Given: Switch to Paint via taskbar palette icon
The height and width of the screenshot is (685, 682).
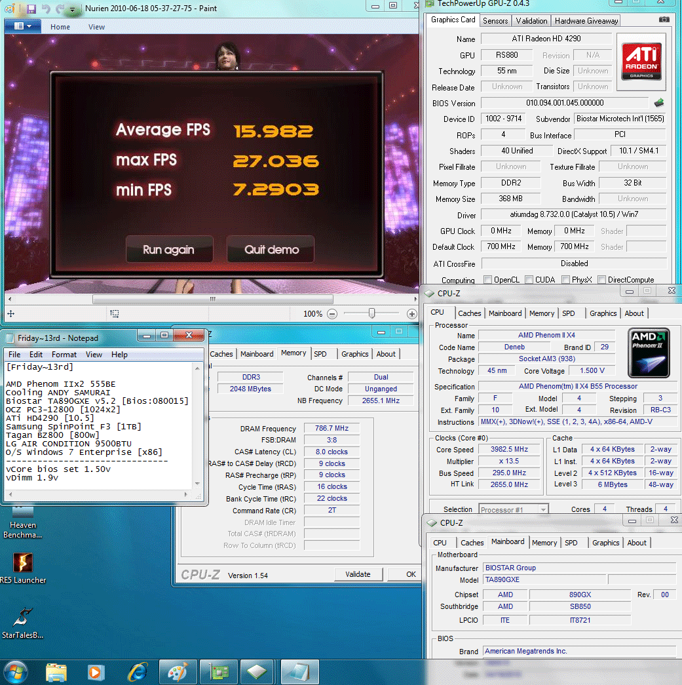Looking at the screenshot, I should click(x=178, y=672).
